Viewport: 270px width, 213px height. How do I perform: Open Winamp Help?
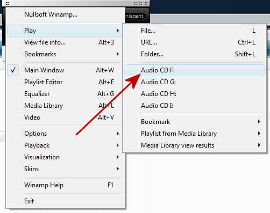66,185
